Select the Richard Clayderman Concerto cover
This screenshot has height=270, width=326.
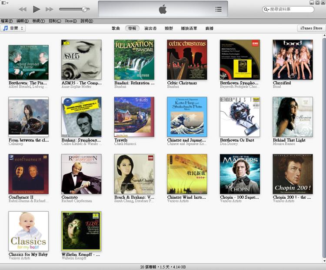[x=81, y=174]
